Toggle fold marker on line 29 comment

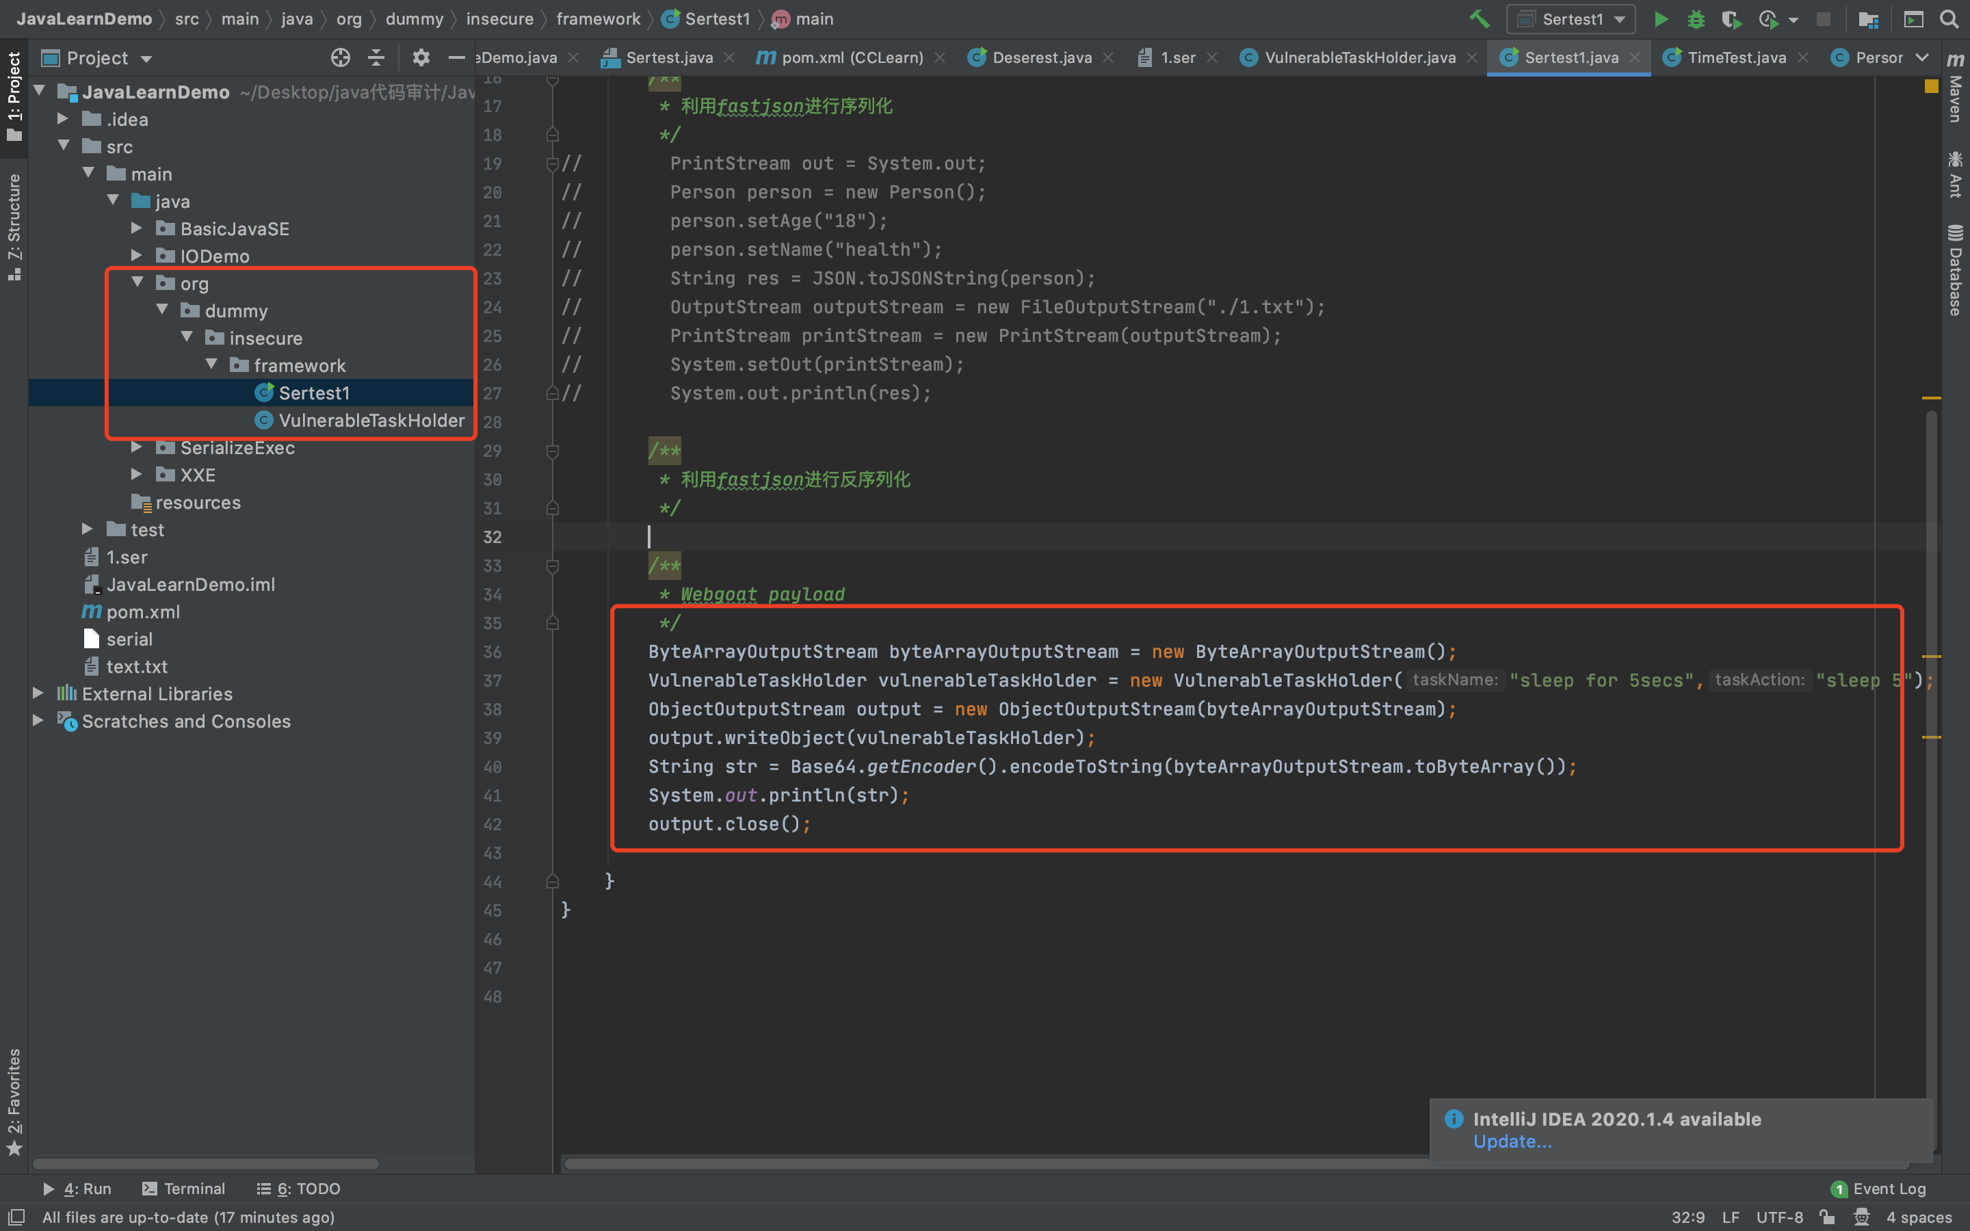coord(553,451)
